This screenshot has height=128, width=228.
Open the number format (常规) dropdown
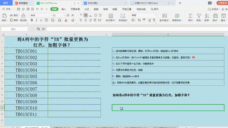[155, 15]
